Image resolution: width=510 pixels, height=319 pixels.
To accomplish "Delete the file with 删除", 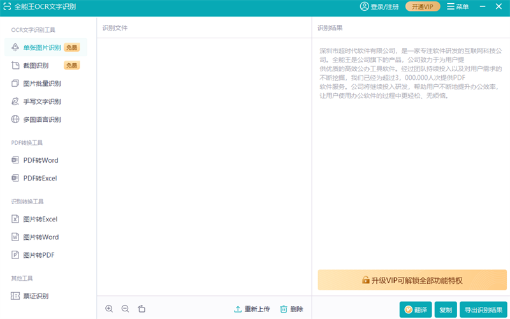I will point(291,309).
